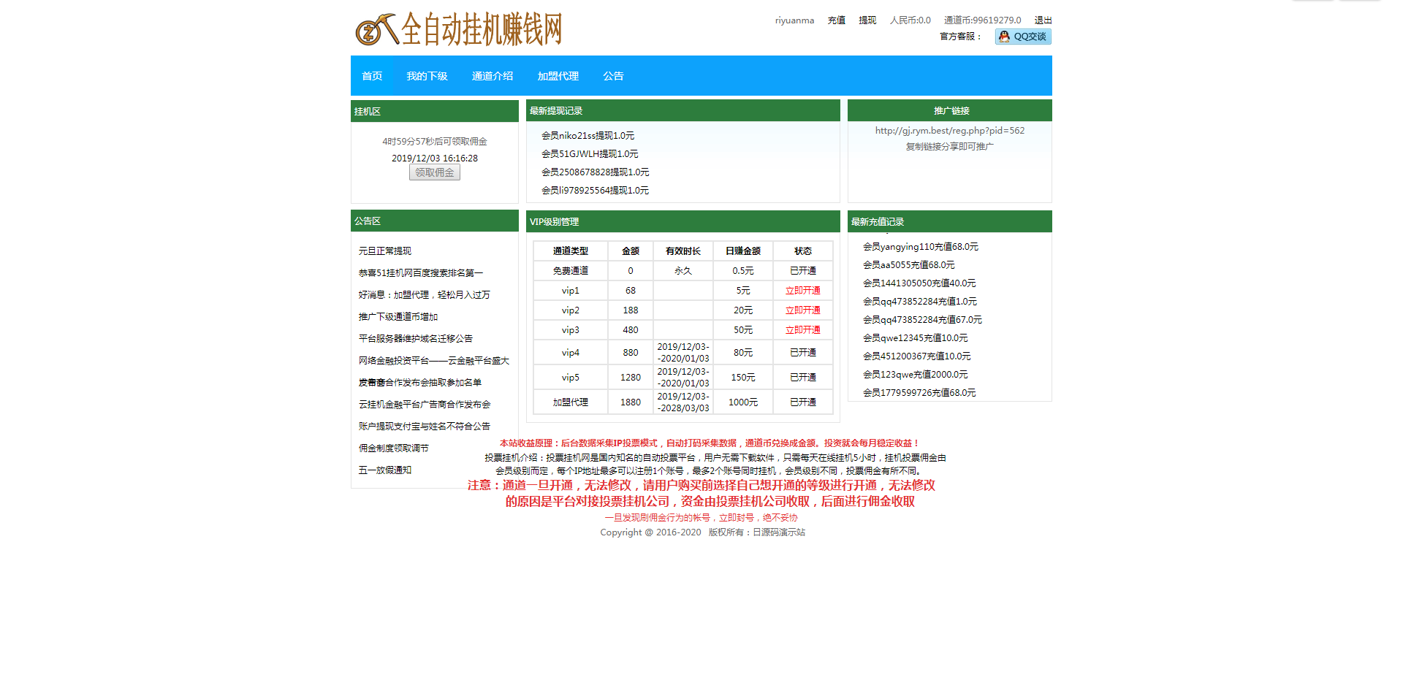
Task: Click the 退出 logout link
Action: click(1043, 20)
